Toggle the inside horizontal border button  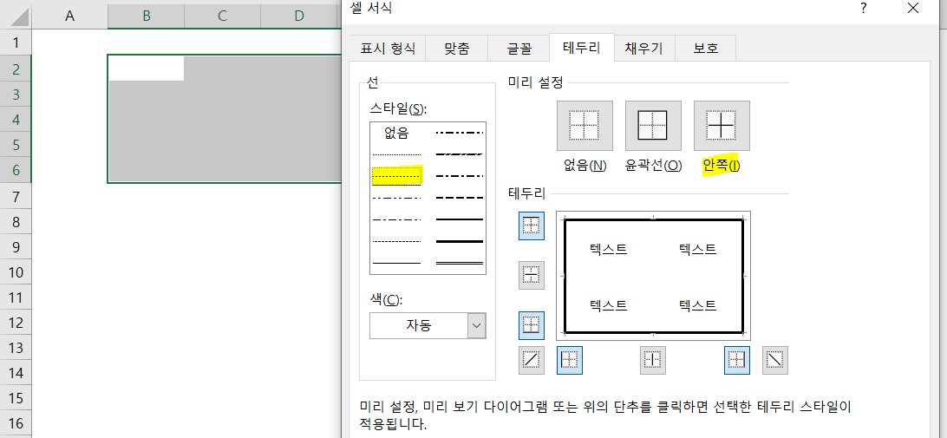532,276
